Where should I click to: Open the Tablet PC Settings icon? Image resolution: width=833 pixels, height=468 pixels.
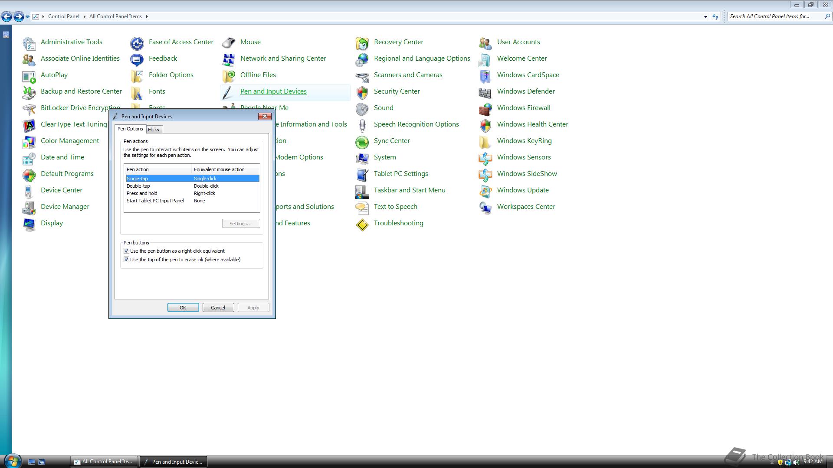[362, 174]
